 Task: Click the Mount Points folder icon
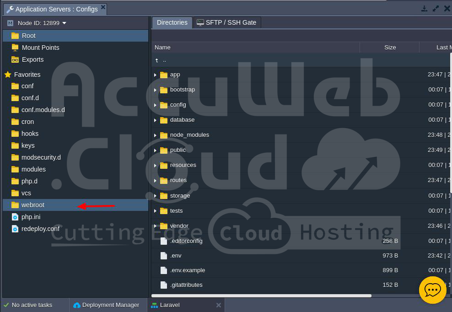(x=15, y=48)
